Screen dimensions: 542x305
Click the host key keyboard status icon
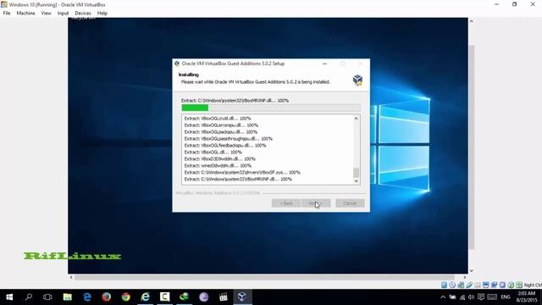click(x=519, y=285)
